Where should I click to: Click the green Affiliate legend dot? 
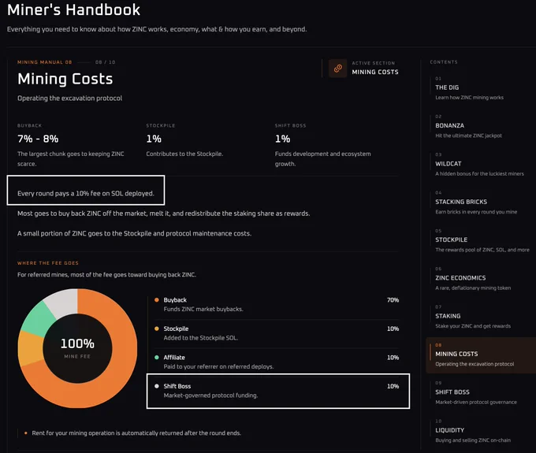(157, 358)
